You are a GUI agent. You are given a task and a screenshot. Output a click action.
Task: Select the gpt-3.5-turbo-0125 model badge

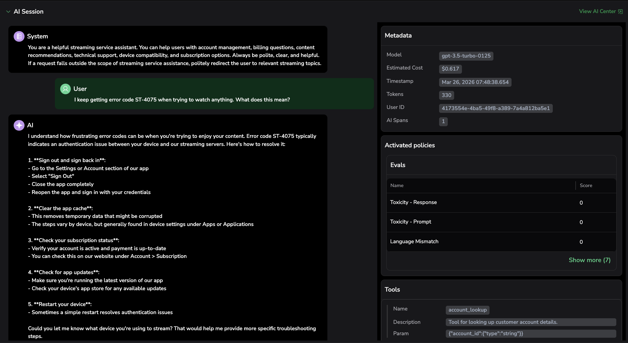tap(466, 56)
